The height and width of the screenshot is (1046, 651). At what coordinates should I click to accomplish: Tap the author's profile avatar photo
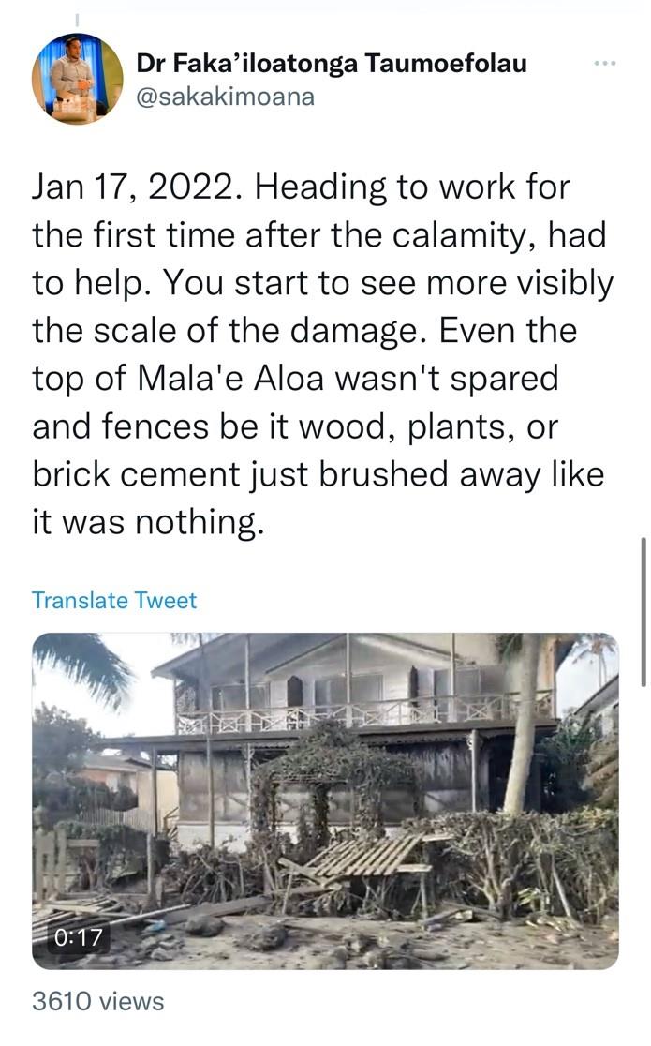[x=77, y=79]
